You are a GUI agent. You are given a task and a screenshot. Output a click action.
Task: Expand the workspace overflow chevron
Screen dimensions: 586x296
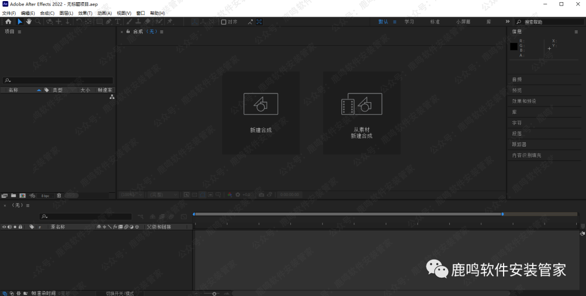[x=507, y=21]
